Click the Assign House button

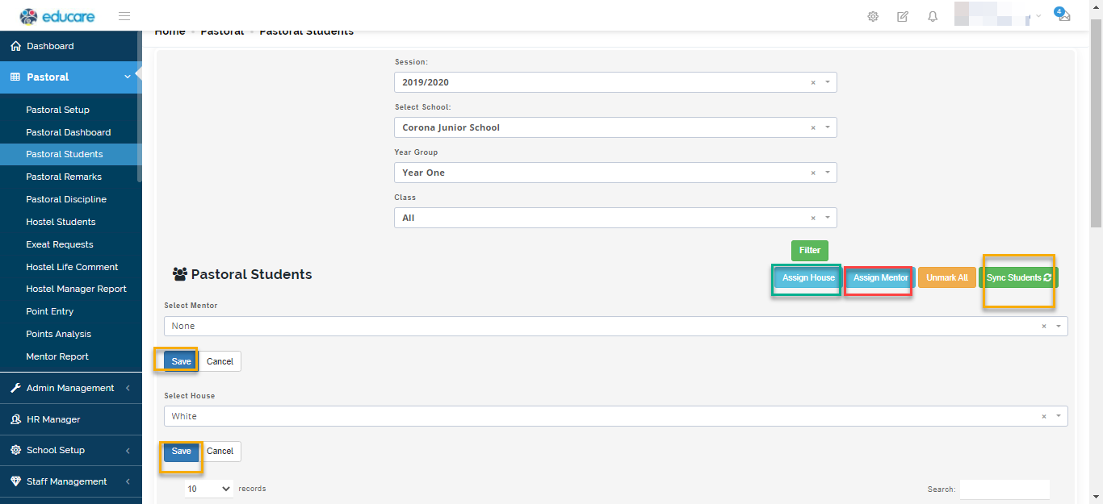[808, 277]
